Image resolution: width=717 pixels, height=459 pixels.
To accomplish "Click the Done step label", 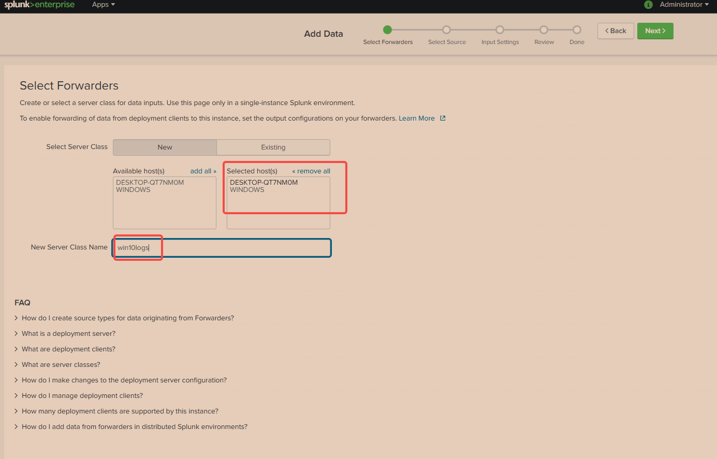I will pyautogui.click(x=577, y=42).
